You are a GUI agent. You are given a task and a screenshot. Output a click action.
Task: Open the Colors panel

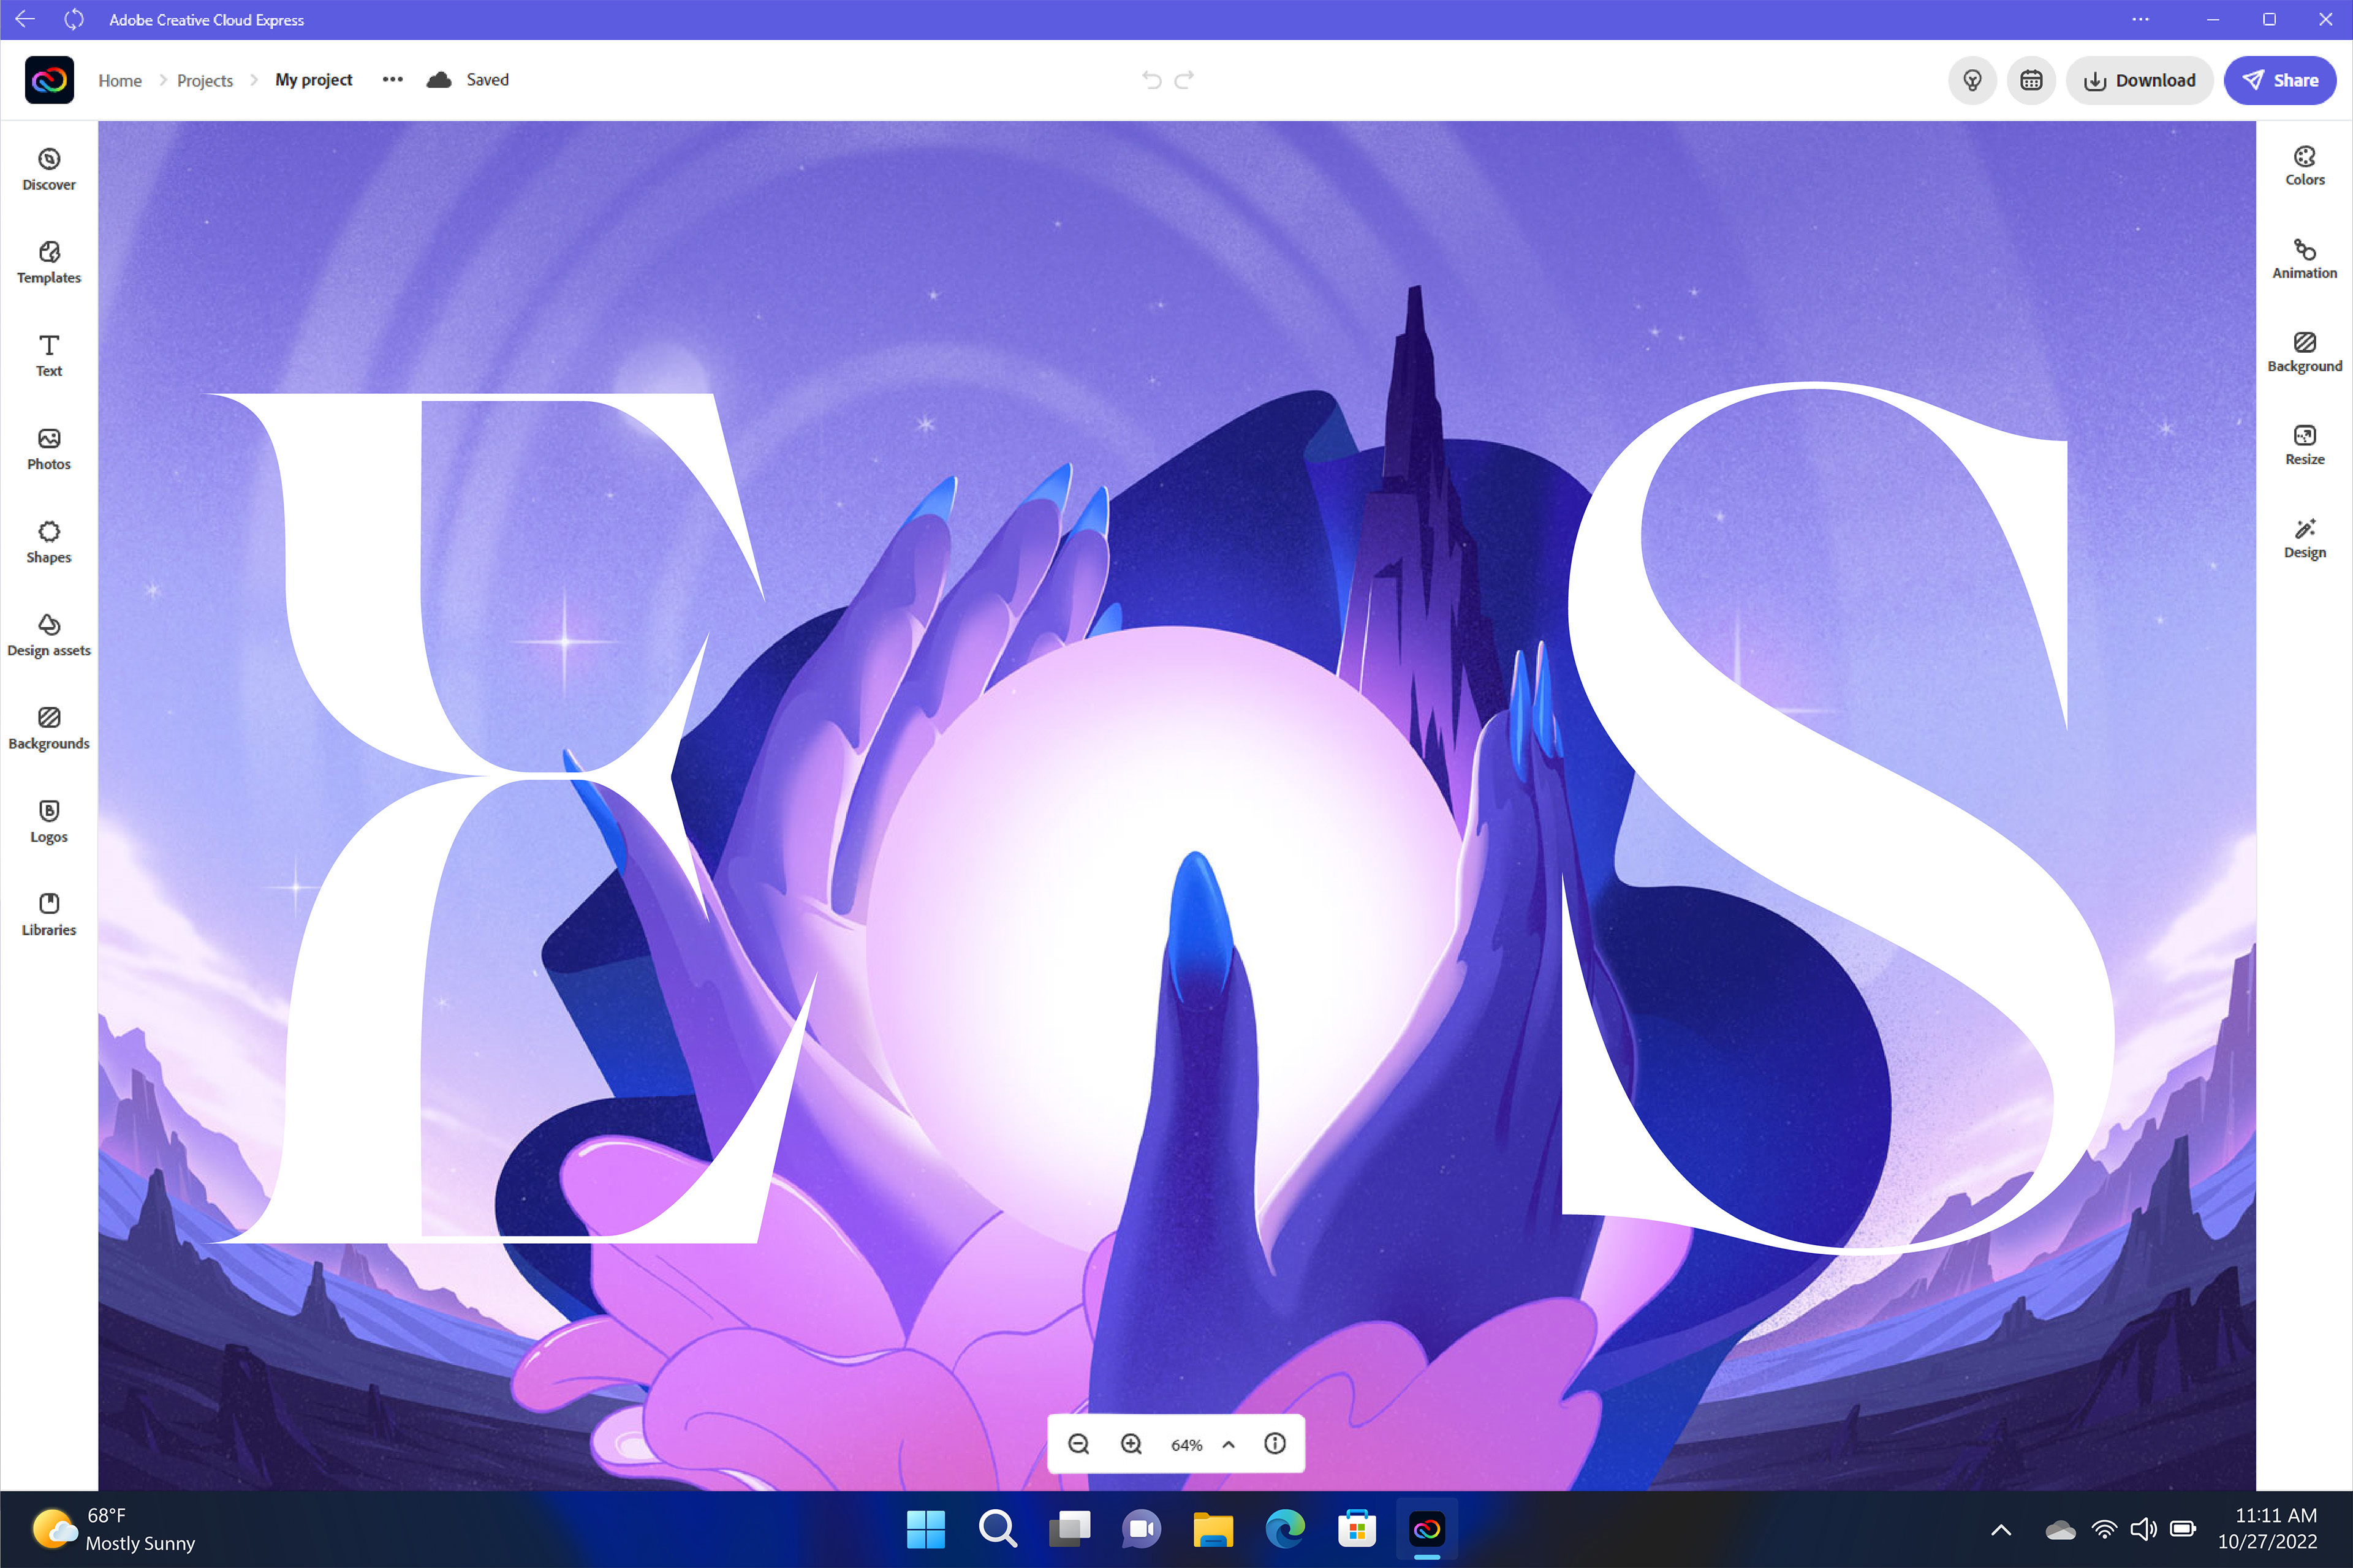coord(2304,165)
